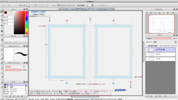This screenshot has width=178, height=100.
Task: Enable circle snap
Action: point(47,5)
